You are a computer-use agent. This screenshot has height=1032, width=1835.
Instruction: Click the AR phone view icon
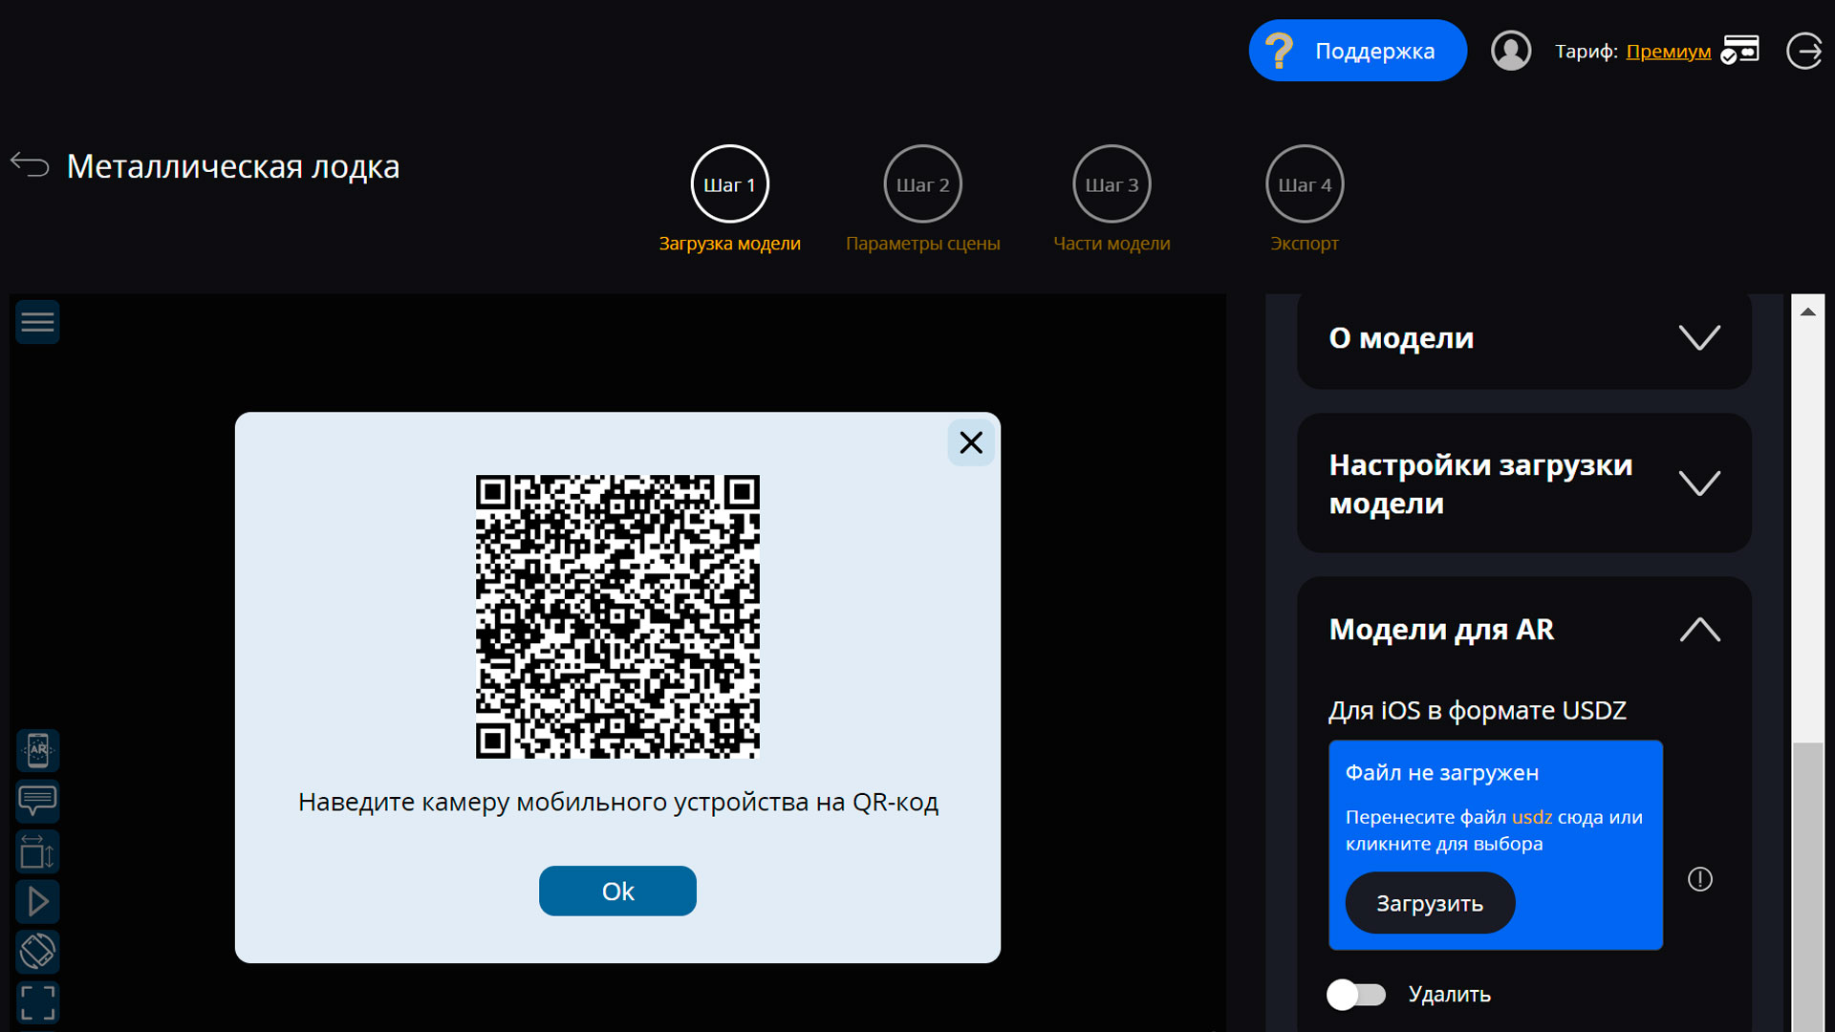[37, 750]
